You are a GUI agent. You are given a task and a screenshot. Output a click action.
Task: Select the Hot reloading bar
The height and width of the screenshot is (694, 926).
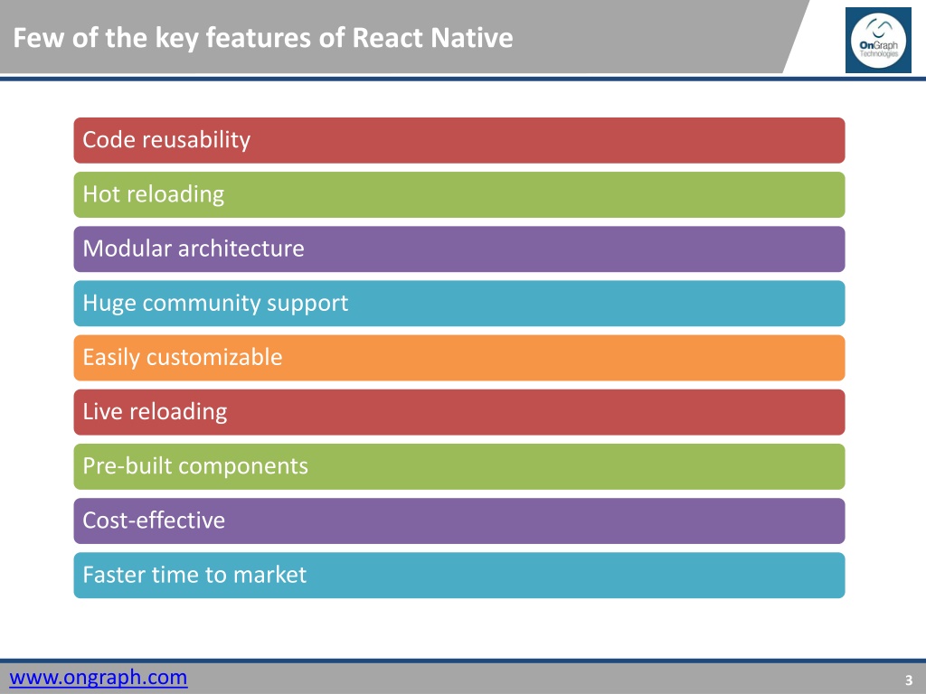[459, 195]
